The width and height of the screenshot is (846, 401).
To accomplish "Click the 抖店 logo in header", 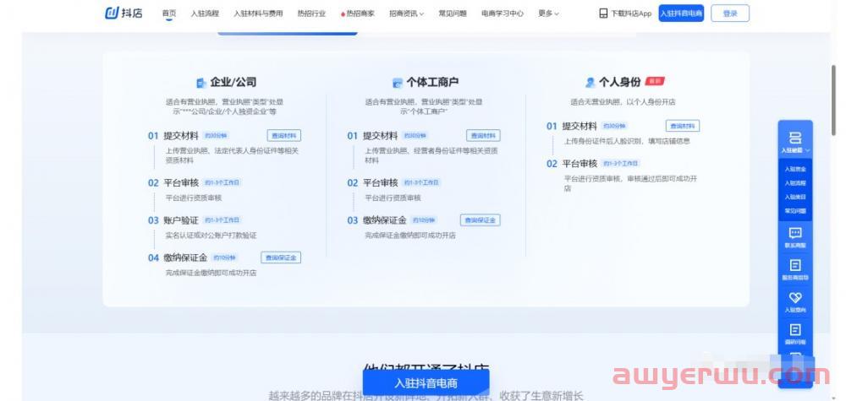I will pyautogui.click(x=124, y=14).
